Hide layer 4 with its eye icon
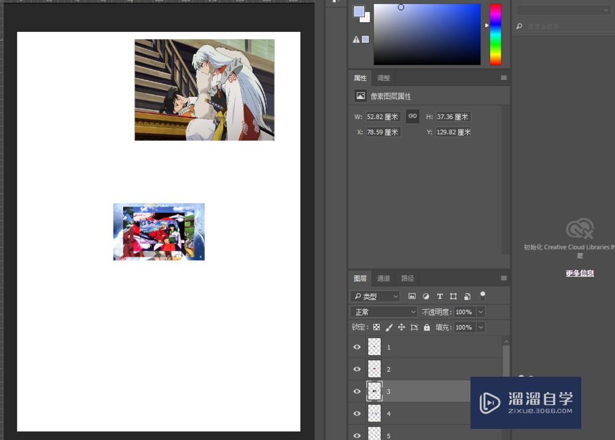 tap(357, 414)
